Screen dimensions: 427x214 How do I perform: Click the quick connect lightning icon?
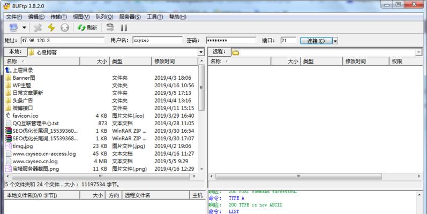click(51, 27)
